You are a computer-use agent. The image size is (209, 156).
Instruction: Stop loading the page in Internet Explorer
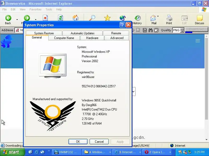pyautogui.click(x=45, y=18)
